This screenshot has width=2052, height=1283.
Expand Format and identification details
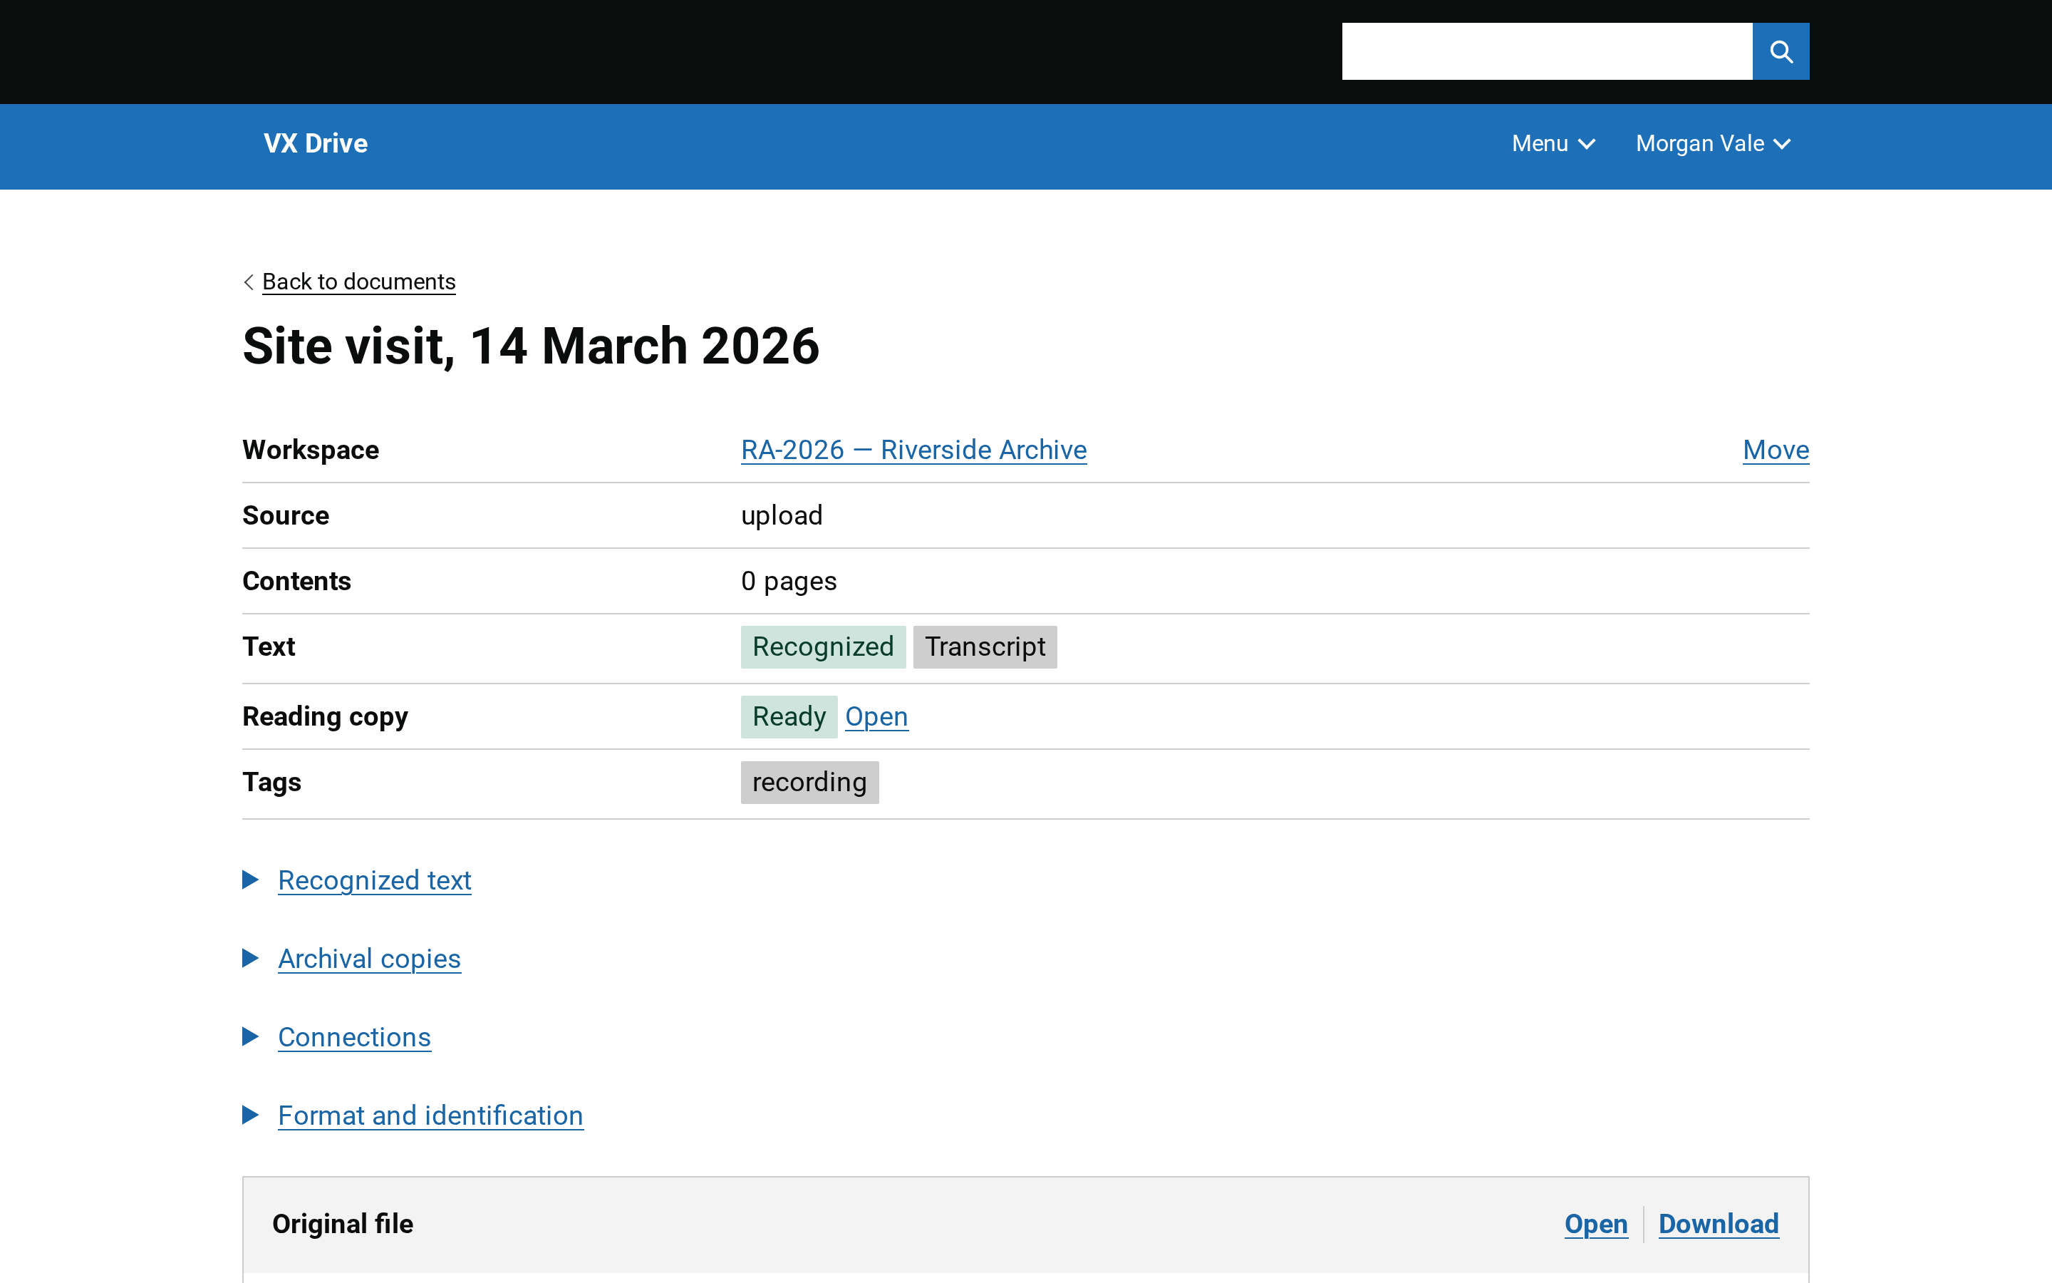pos(430,1115)
